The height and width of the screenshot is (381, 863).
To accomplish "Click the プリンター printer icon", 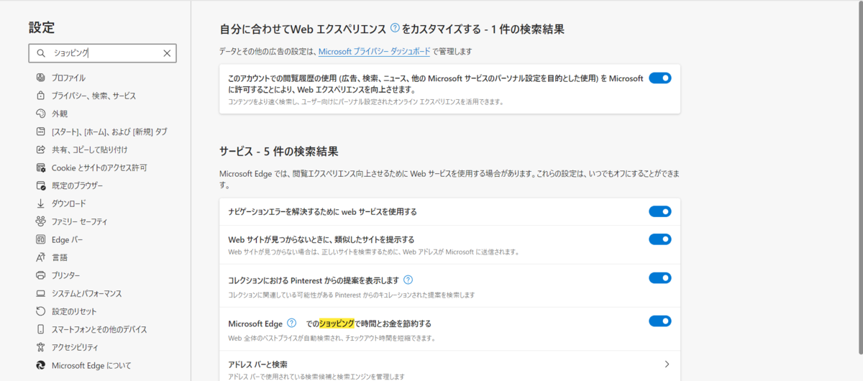I will 40,275.
